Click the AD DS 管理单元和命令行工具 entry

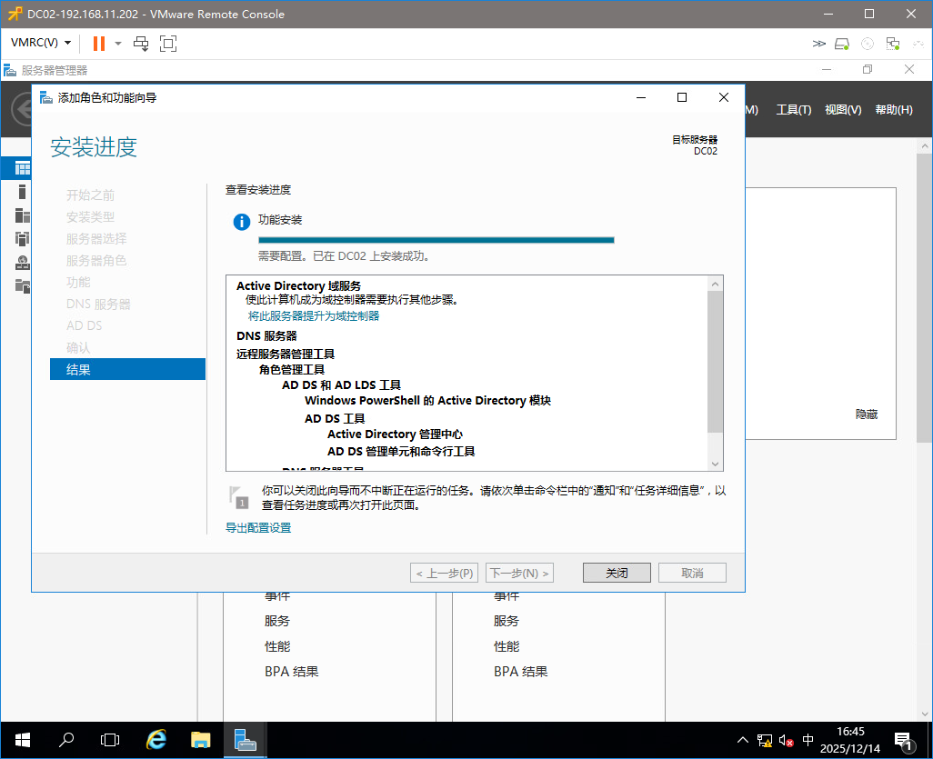(x=400, y=452)
